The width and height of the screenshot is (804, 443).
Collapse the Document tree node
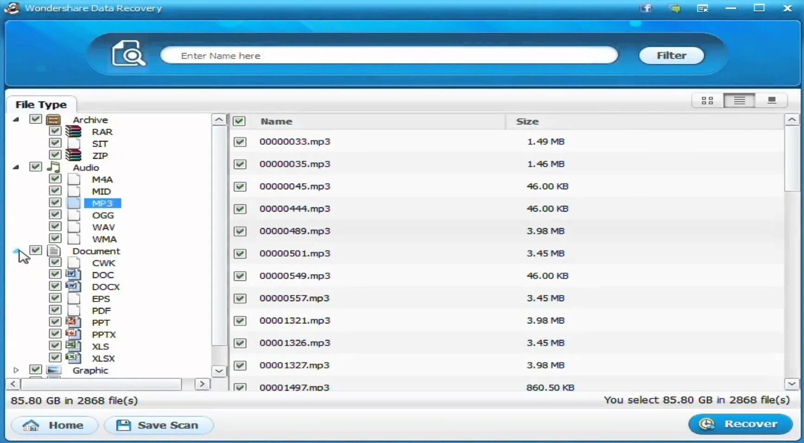click(16, 251)
